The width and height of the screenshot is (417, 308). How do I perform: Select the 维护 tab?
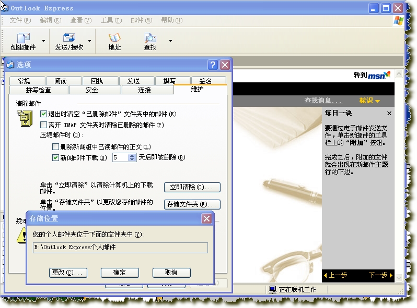click(200, 89)
